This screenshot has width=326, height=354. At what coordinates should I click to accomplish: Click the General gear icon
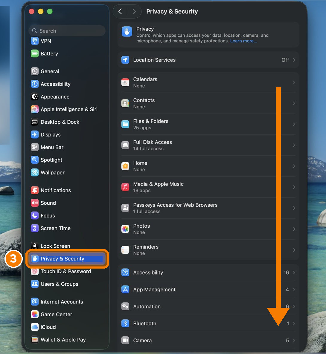click(35, 71)
